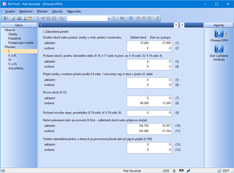Click the folder icon in toolbar
The image size is (234, 173).
[122, 18]
